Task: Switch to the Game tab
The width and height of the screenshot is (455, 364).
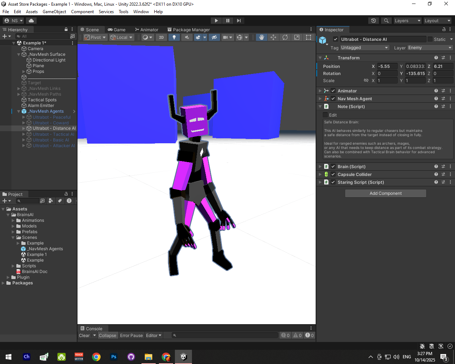Action: [117, 30]
